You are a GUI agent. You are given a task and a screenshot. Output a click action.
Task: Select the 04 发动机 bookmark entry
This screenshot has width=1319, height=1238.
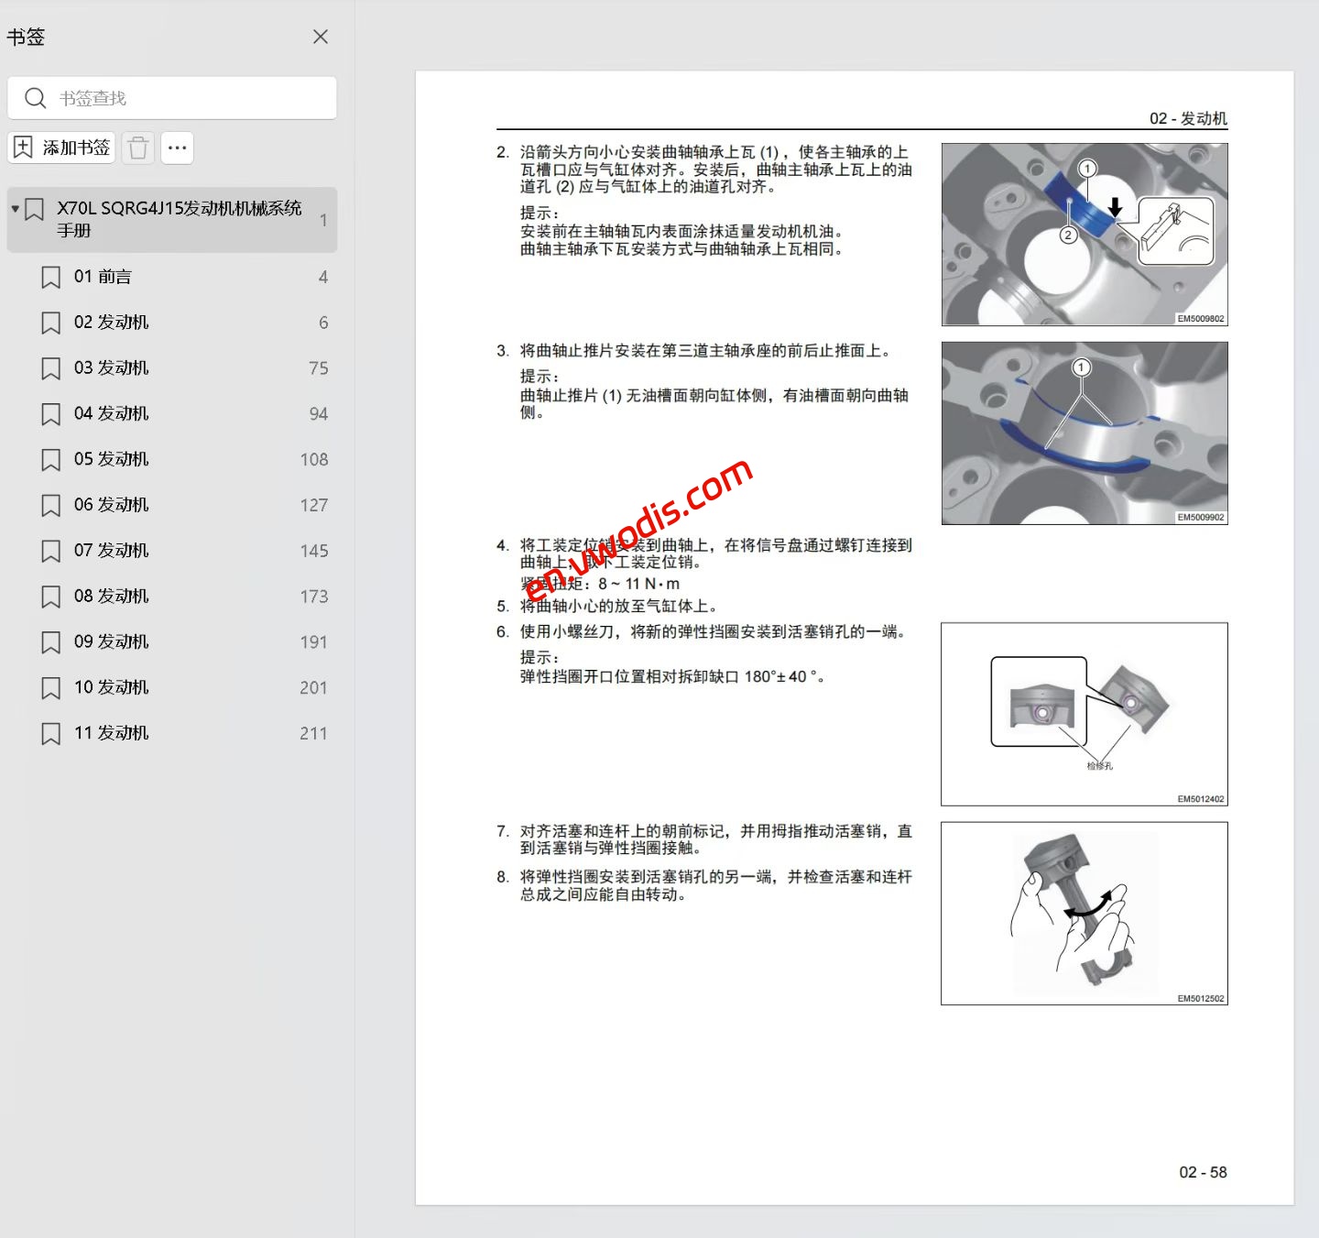click(x=112, y=413)
